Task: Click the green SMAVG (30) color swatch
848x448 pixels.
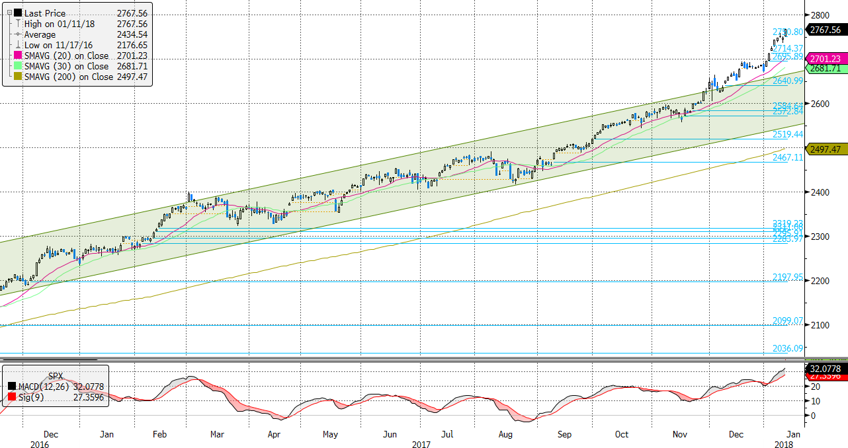Action: (18, 66)
